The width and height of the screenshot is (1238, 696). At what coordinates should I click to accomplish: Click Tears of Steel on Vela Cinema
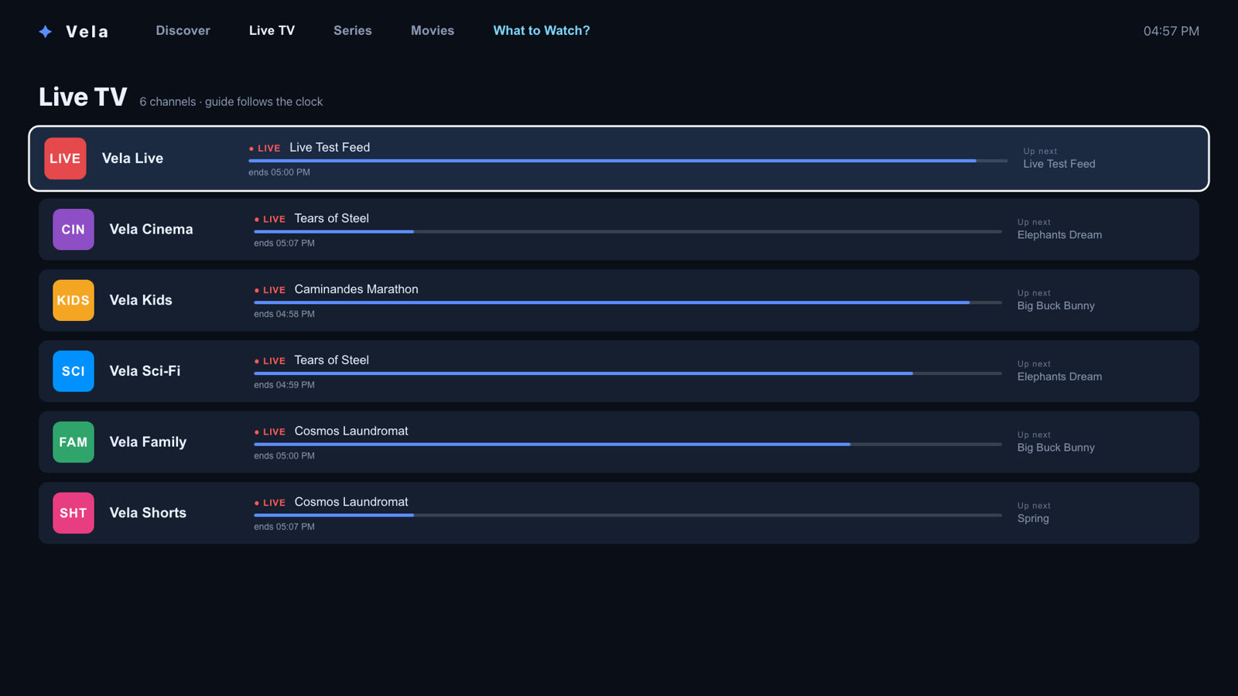click(331, 219)
